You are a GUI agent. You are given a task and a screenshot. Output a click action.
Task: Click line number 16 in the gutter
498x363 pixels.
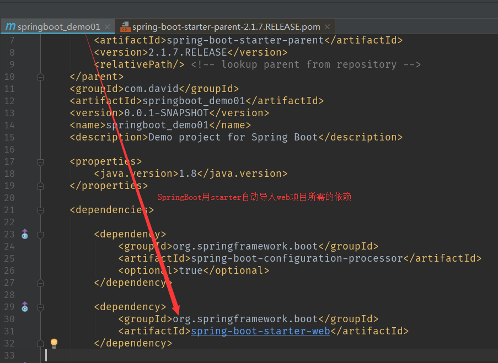coord(9,149)
